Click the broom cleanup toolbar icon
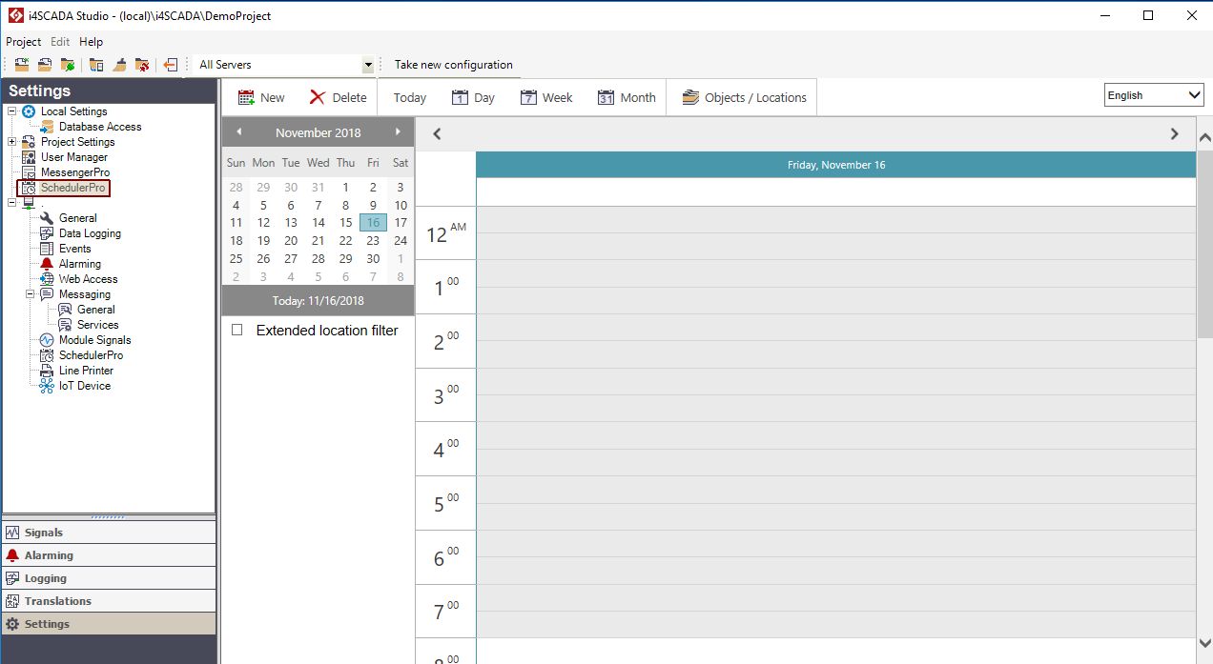 (x=119, y=65)
